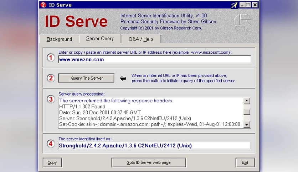Screen dimensions: 298x172
Task: Click the 'press this button to initiate a query' instruction text
Action: 184,81
